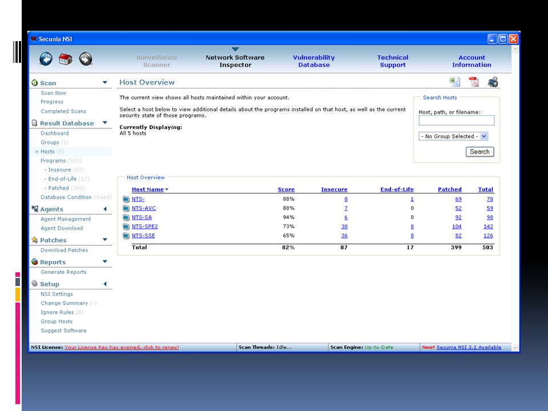
Task: Open the Surveillance Scanner tab
Action: [156, 61]
